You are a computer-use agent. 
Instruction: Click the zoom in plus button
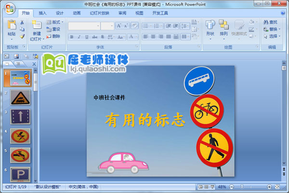269,187
